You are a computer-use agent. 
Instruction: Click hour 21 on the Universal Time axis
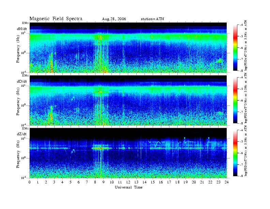[x=202, y=182]
